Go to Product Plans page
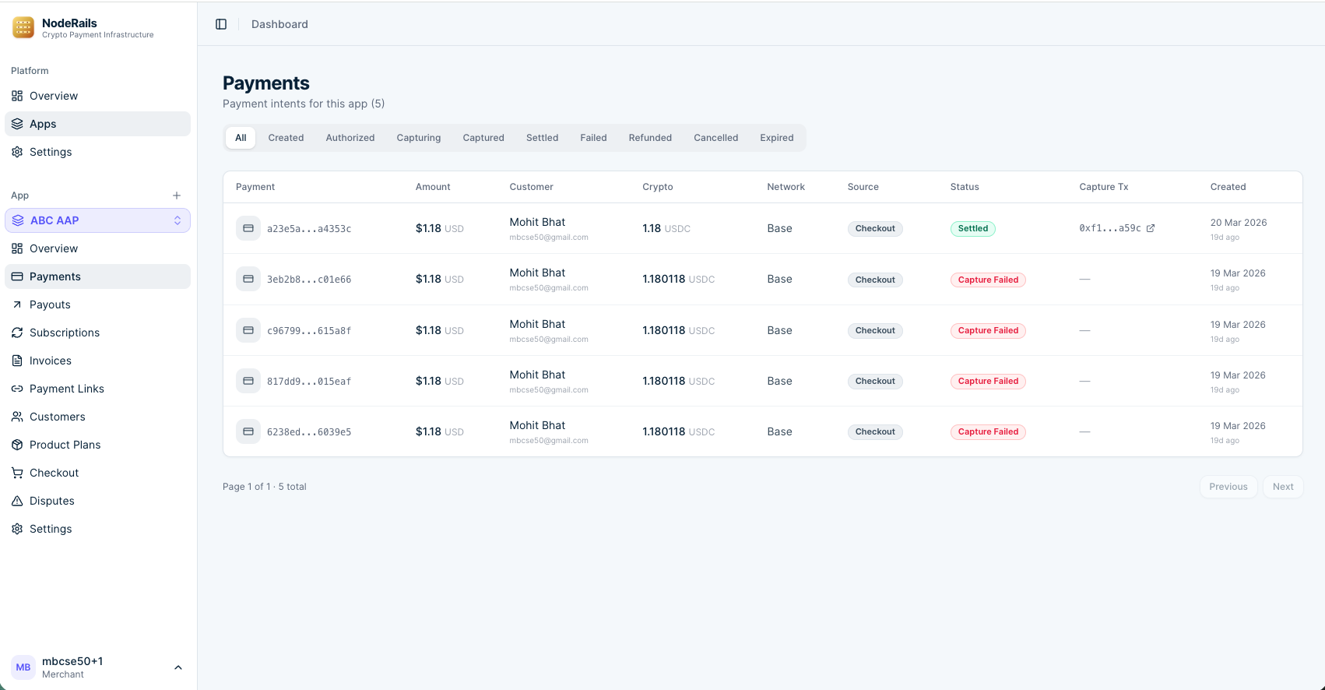This screenshot has width=1325, height=690. [65, 445]
